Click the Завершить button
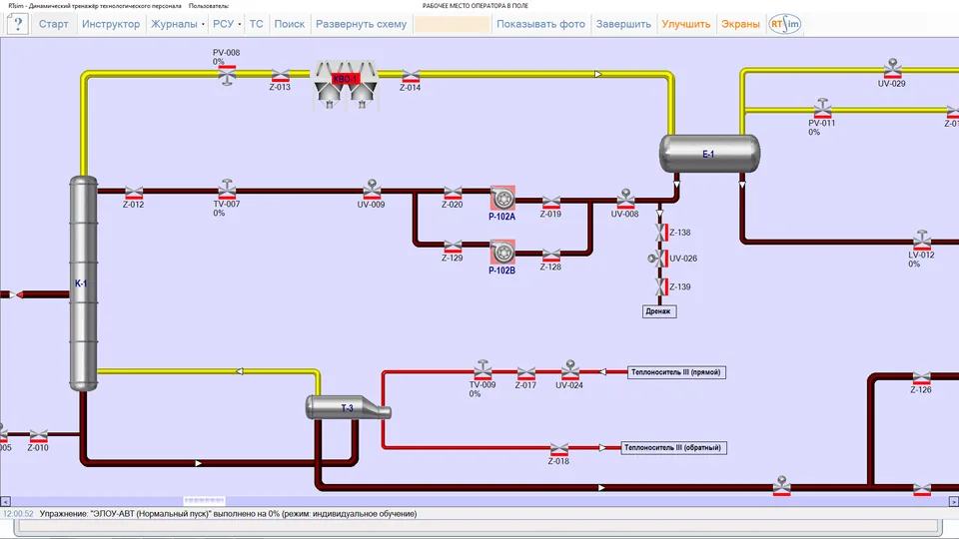Image resolution: width=959 pixels, height=539 pixels. click(x=623, y=24)
